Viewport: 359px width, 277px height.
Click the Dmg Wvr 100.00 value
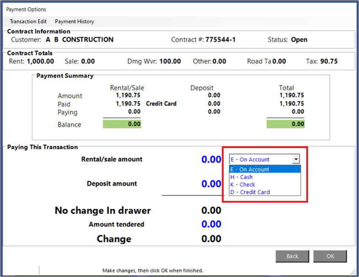point(170,61)
